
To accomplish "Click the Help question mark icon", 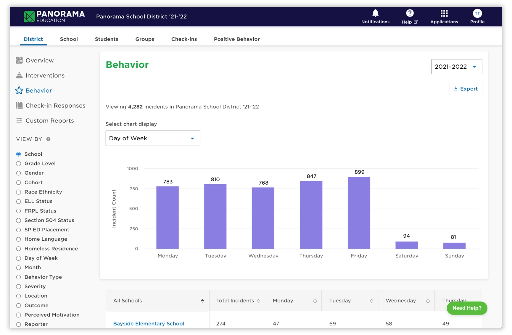I will [x=409, y=13].
